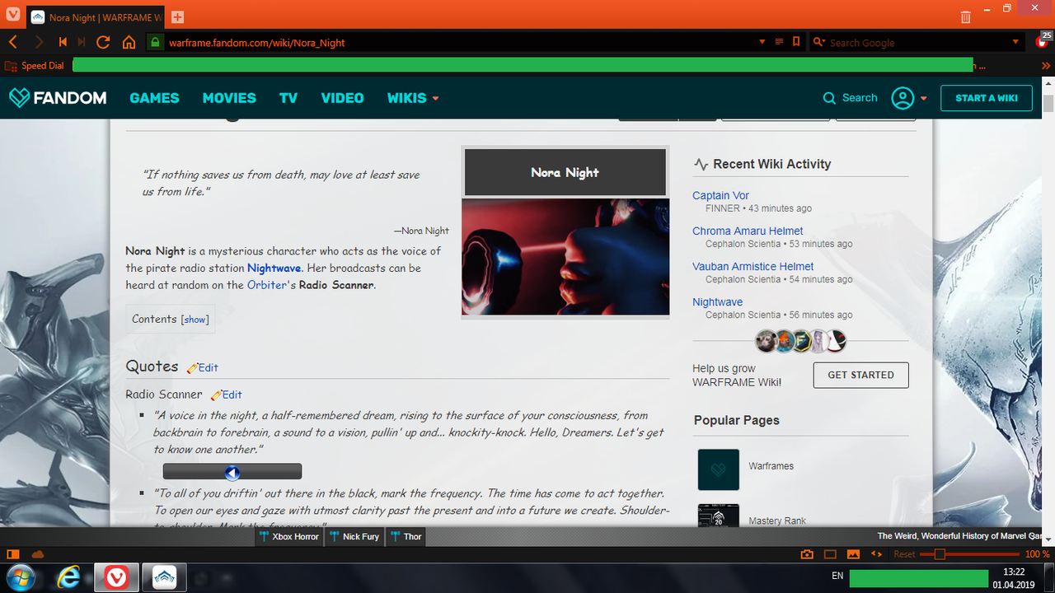1055x593 pixels.
Task: Open the Nick Fury footer link
Action: [354, 537]
